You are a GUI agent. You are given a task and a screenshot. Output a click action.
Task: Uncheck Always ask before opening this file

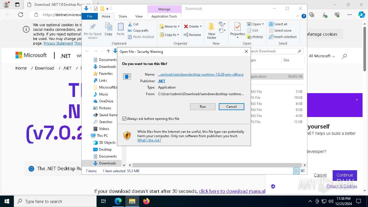click(124, 119)
